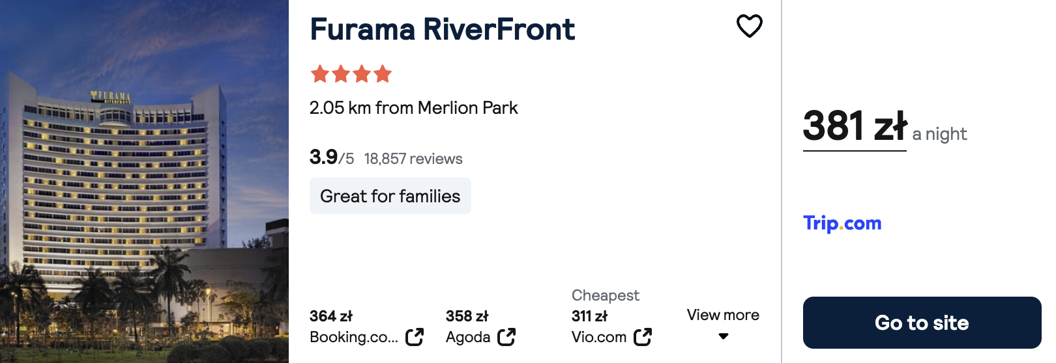1056x363 pixels.
Task: Click the 3.9/5 rating score
Action: [332, 157]
